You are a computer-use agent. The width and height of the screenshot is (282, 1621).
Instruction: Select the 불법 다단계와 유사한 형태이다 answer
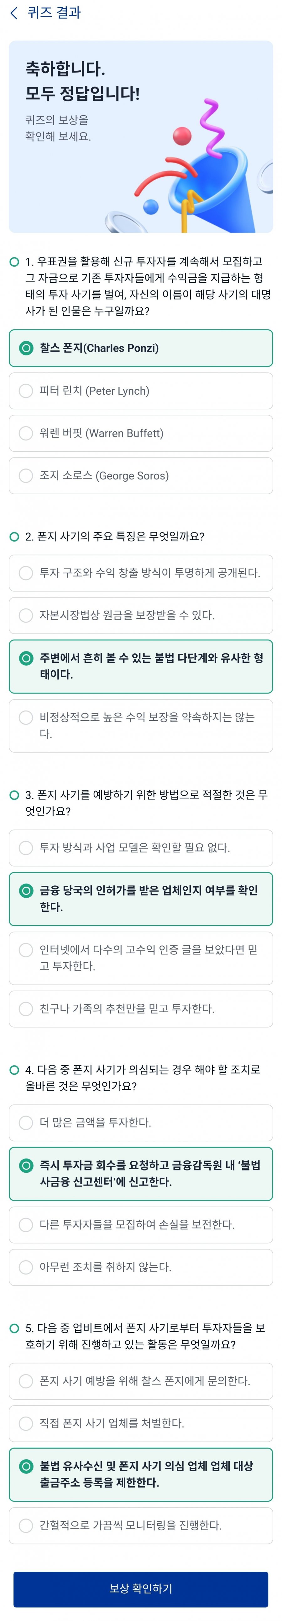(141, 667)
